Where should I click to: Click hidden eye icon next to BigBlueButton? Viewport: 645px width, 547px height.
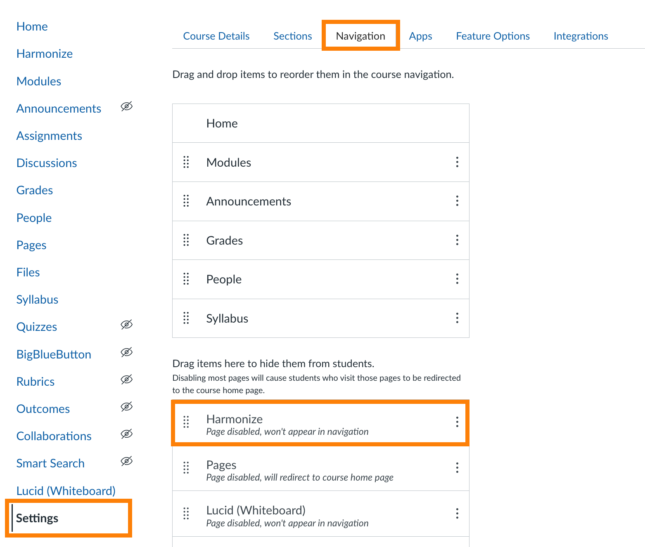[x=126, y=352]
